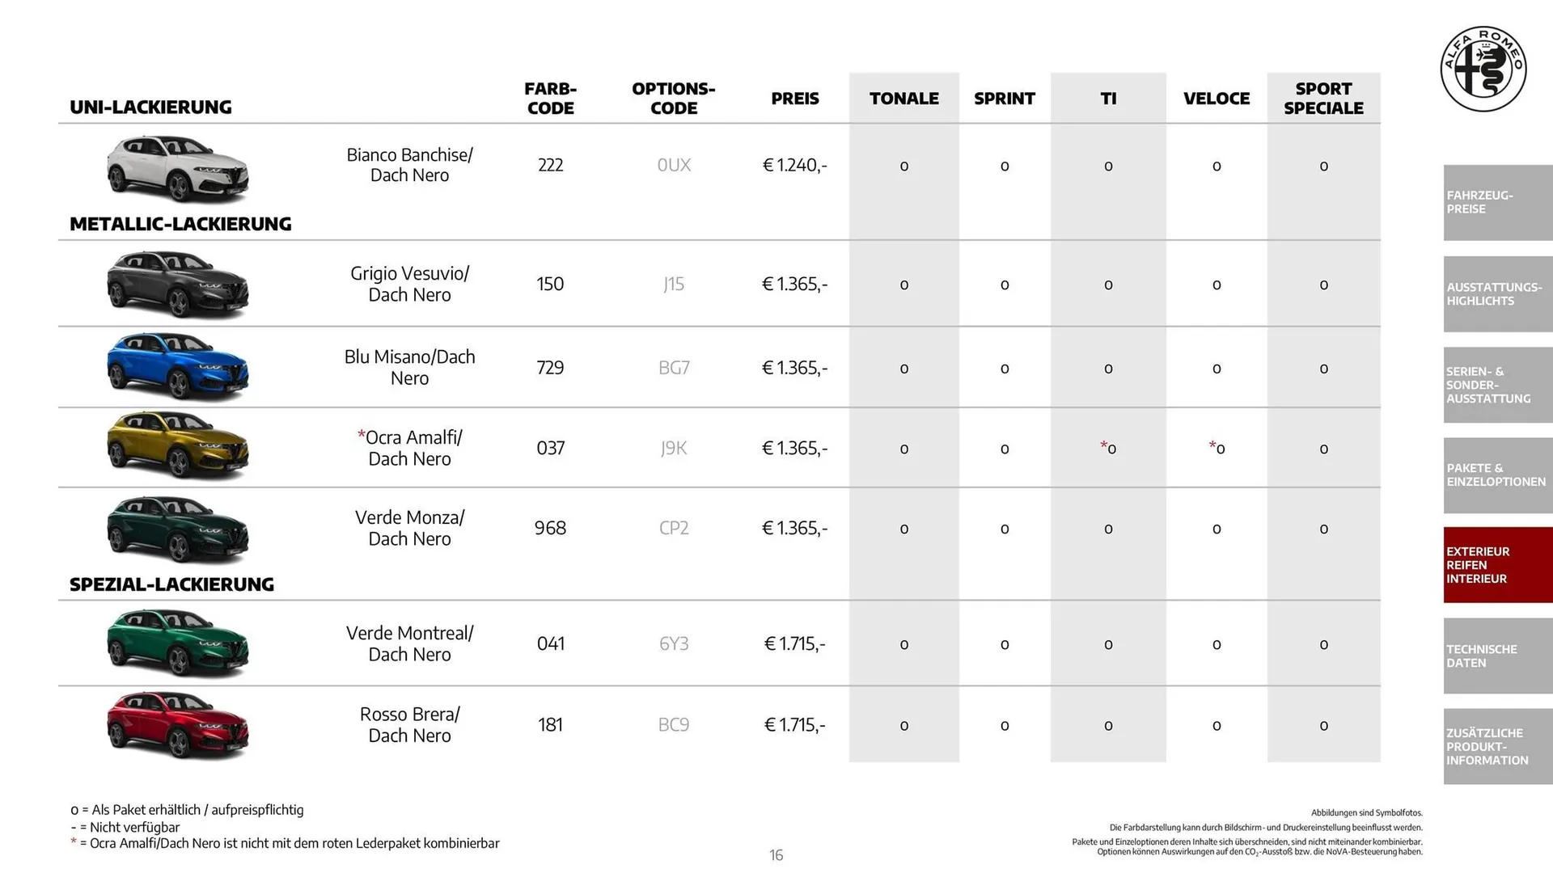Image resolution: width=1553 pixels, height=873 pixels.
Task: Select the Exterieur Reifen Interieur tab
Action: click(x=1497, y=565)
